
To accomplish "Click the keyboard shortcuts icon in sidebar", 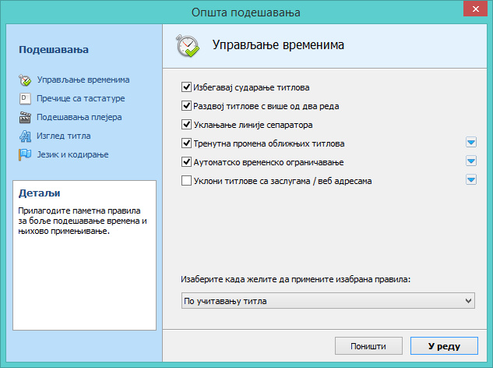I will coord(24,98).
